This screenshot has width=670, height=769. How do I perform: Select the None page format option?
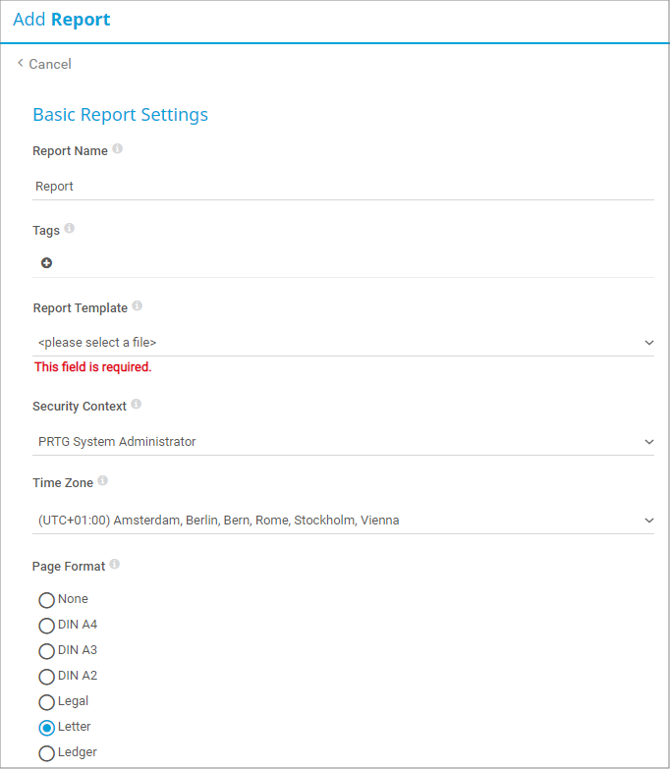pyautogui.click(x=46, y=600)
